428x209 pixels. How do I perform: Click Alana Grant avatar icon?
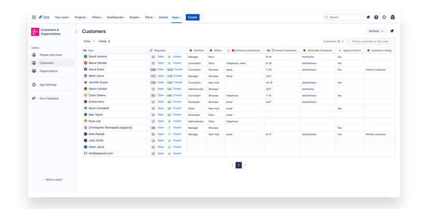coord(85,69)
